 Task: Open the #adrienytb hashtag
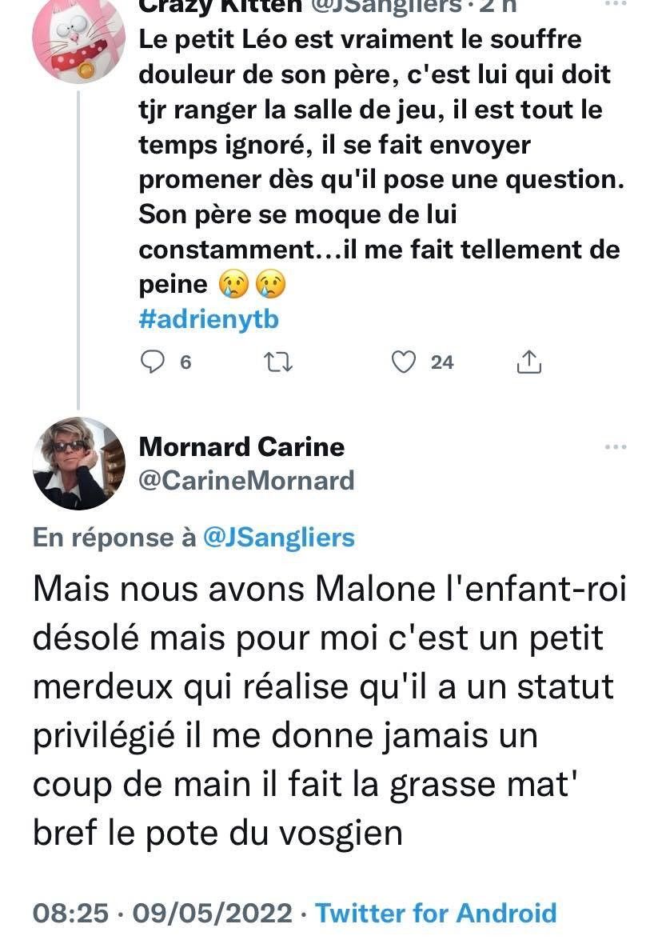coord(209,319)
